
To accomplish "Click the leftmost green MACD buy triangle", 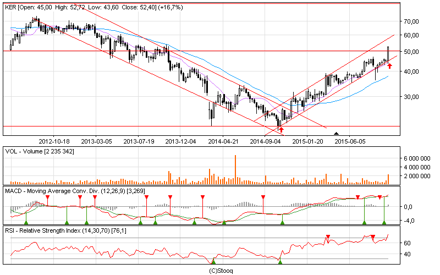I will (26, 223).
